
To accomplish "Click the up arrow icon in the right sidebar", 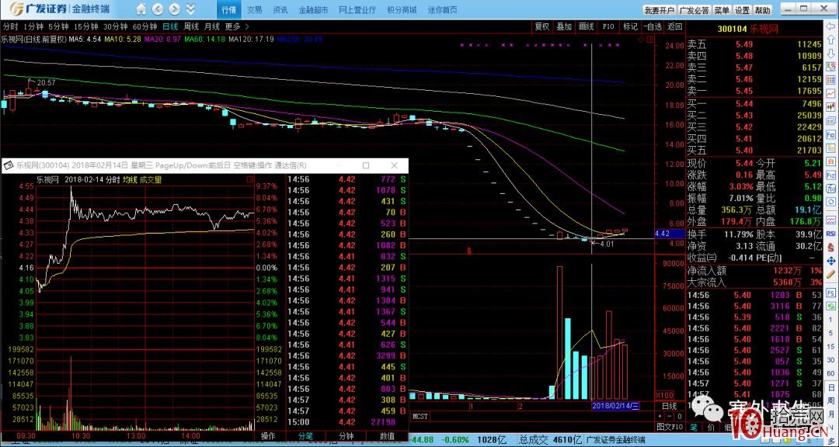I will [x=831, y=40].
